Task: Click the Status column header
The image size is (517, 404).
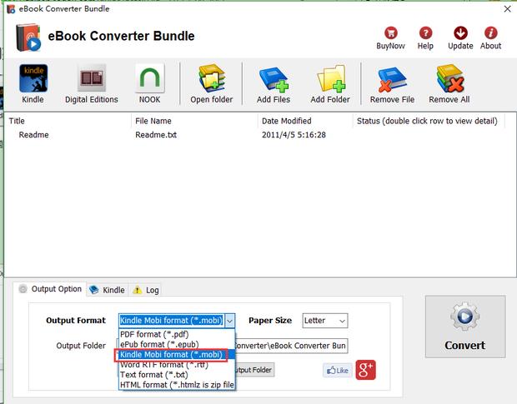Action: (429, 121)
